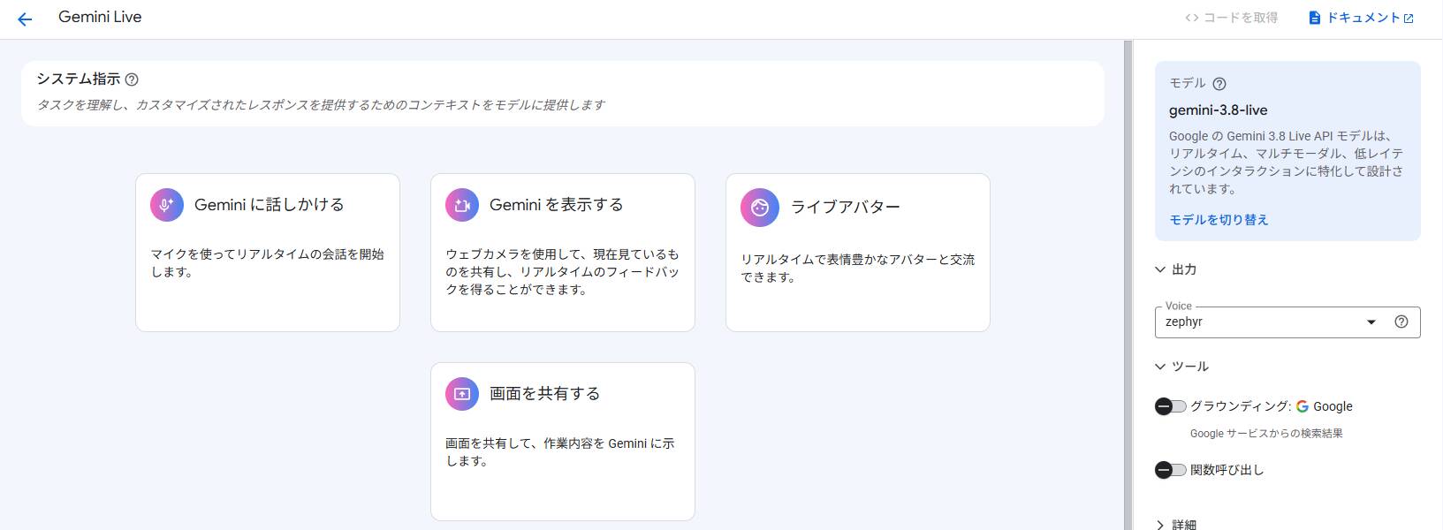Start Gemini に話しかける card
1443x530 pixels.
coord(268,253)
